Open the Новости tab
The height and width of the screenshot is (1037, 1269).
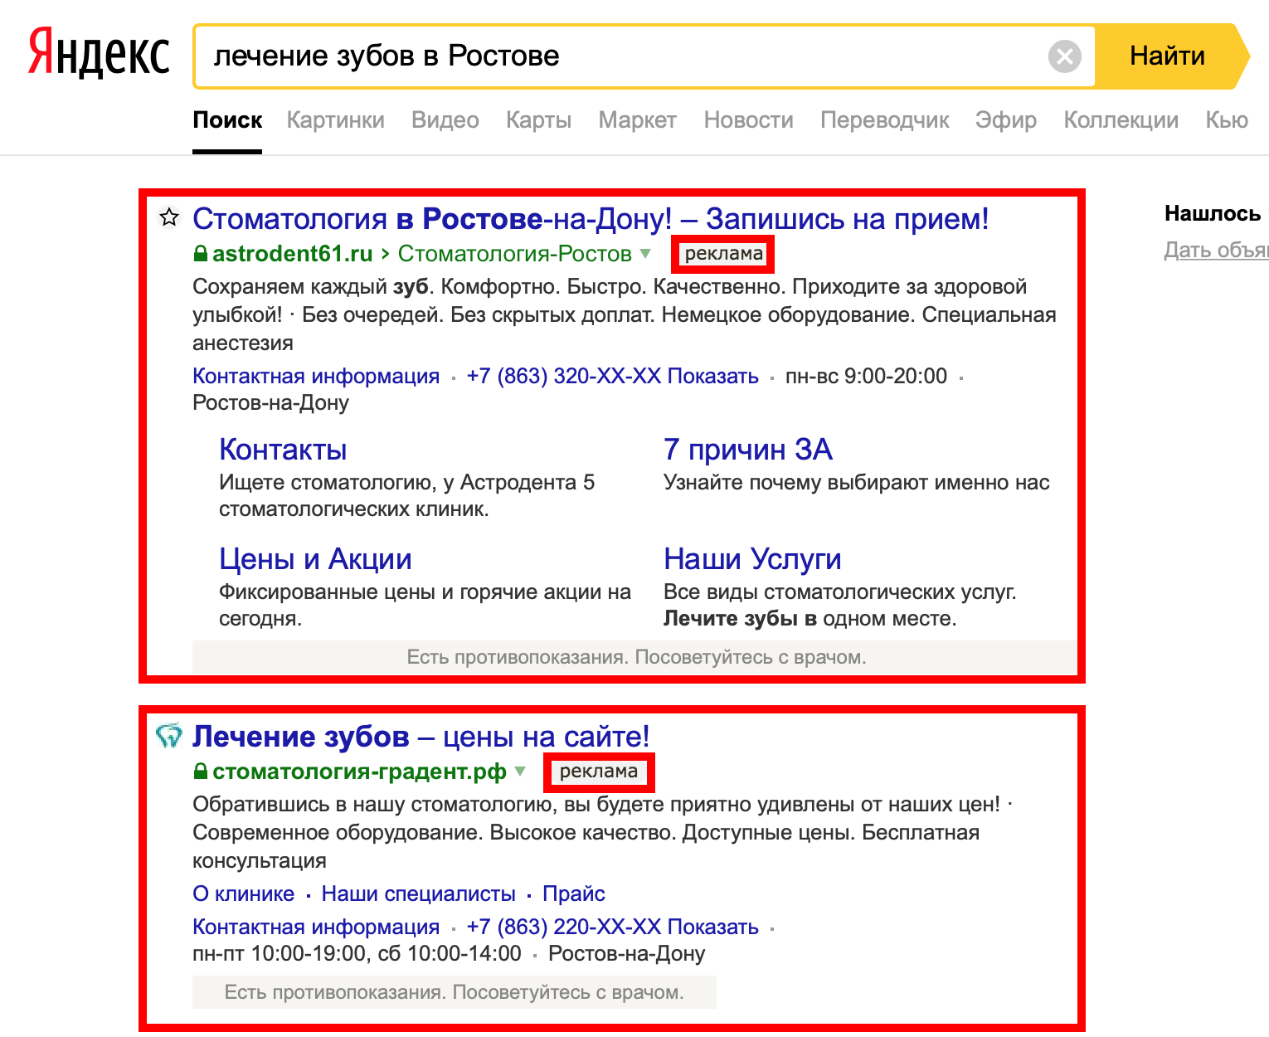[749, 120]
